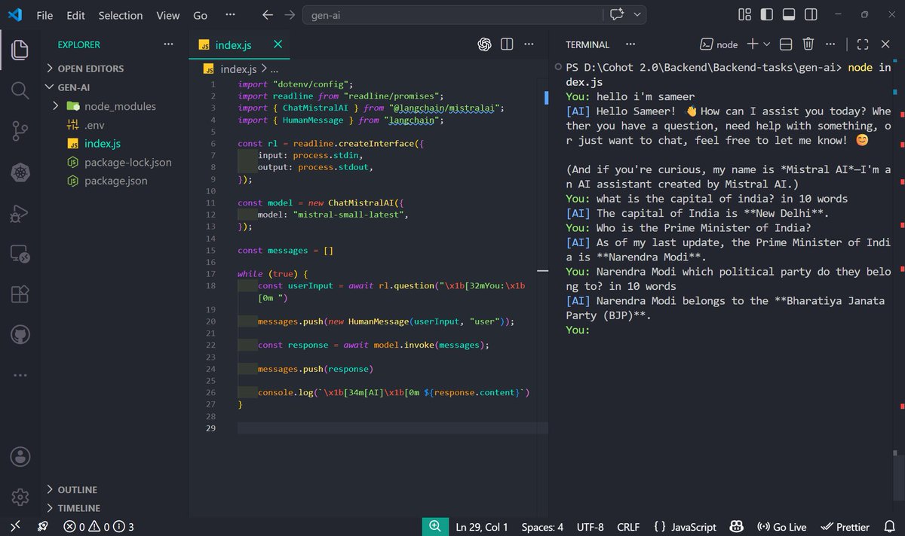
Task: Toggle the secondary side bar
Action: pyautogui.click(x=810, y=15)
